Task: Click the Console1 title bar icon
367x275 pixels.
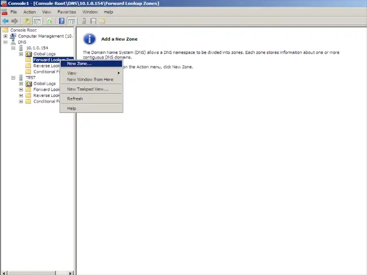Action: [x=4, y=3]
